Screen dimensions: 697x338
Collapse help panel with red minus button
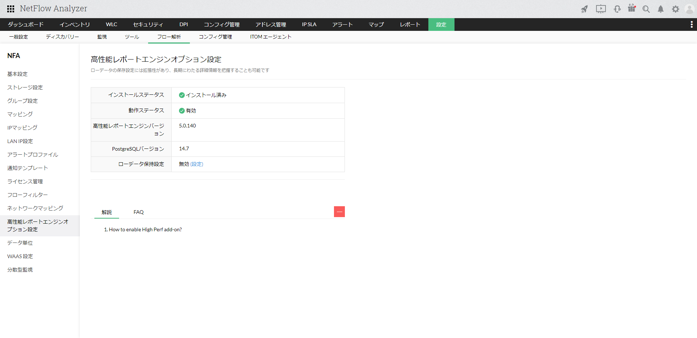339,212
